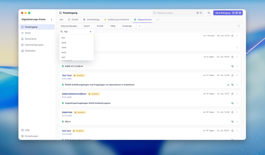Open patient Dddd Kkkkkfmmfjfkrkr

(x=74, y=94)
